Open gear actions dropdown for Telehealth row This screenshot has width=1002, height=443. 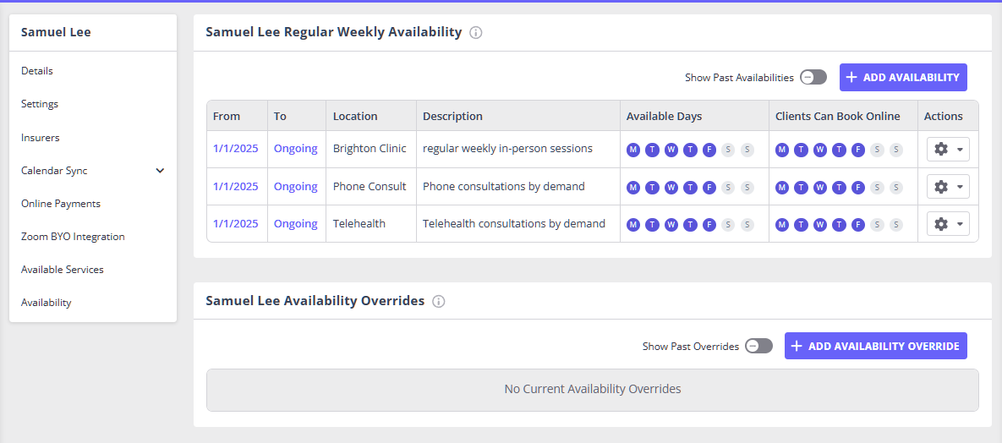click(x=948, y=224)
